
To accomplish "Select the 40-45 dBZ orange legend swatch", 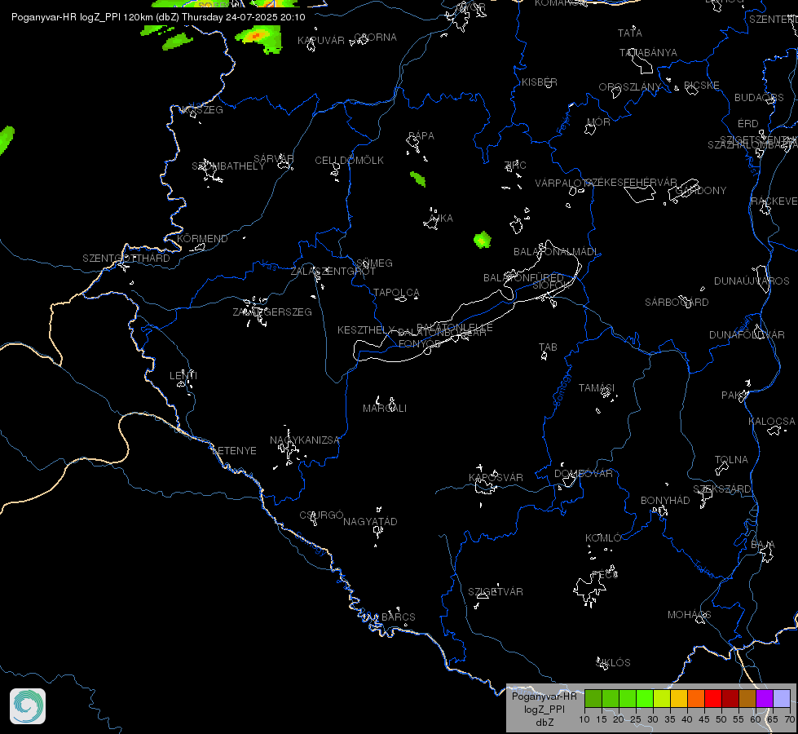I will point(696,698).
